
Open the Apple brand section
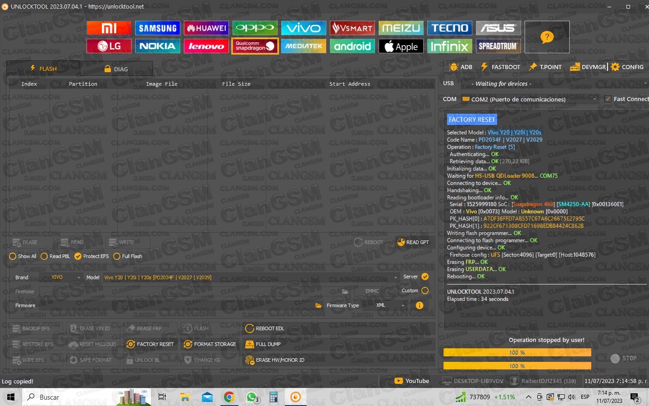pyautogui.click(x=401, y=46)
